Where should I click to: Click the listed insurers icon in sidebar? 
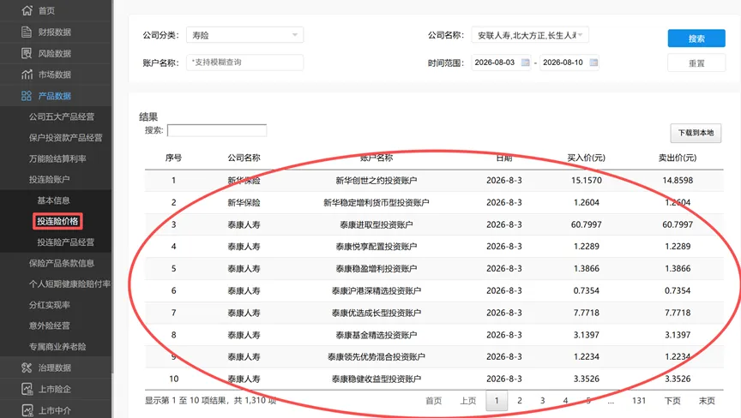coord(27,389)
